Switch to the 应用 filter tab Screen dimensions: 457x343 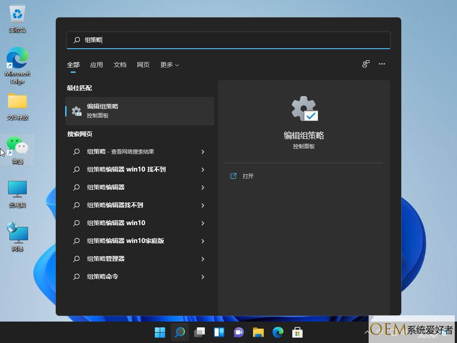click(96, 65)
